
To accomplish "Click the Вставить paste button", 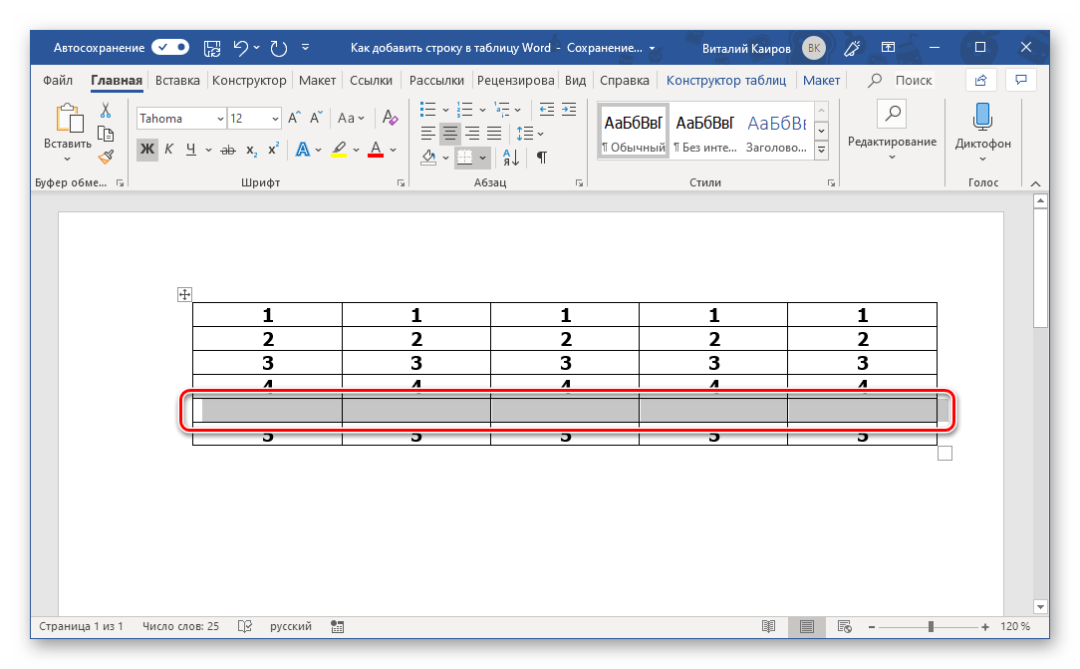I will click(68, 133).
